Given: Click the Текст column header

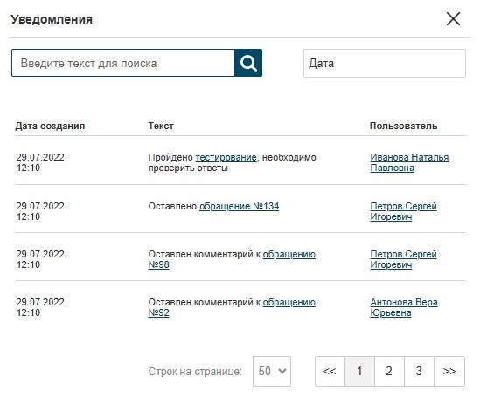Looking at the screenshot, I should click(161, 126).
